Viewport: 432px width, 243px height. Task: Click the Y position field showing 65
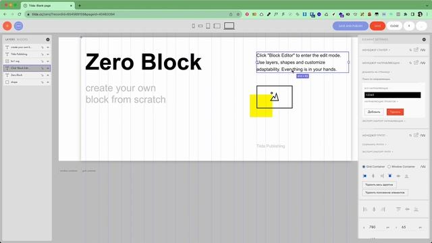point(404,227)
